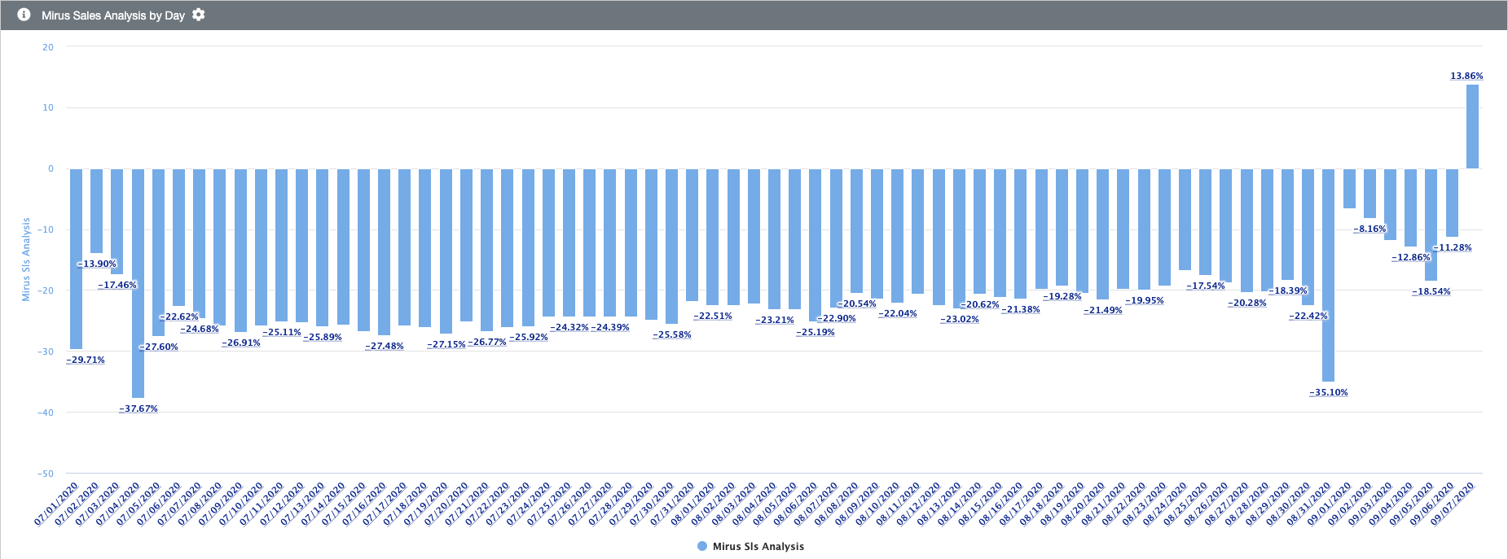Click the -50 y-axis tick label
The image size is (1508, 559).
[x=45, y=474]
